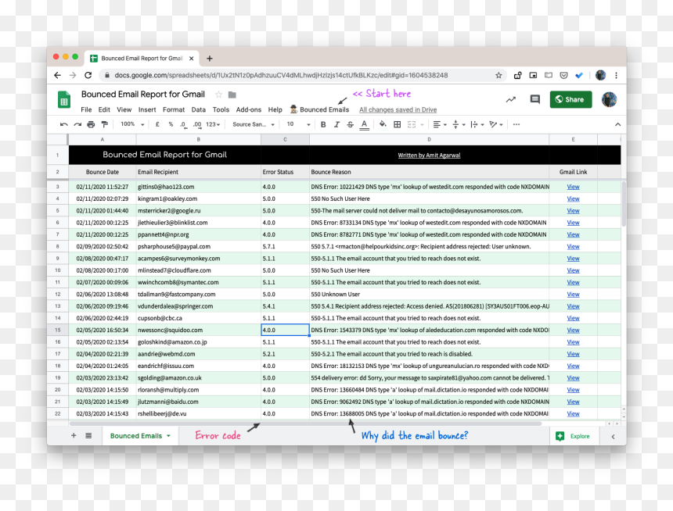Print the spreadsheet with printer icon
673x511 pixels.
[x=91, y=124]
